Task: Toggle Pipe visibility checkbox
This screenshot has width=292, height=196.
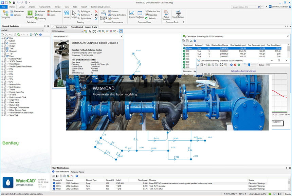Action: (x=5, y=38)
